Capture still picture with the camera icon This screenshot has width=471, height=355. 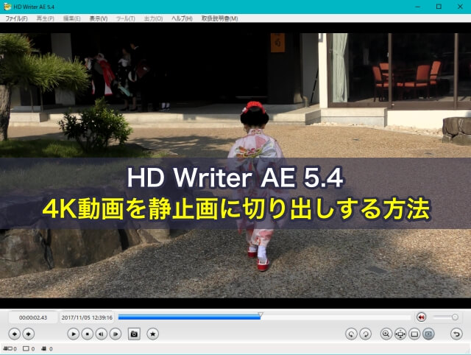coord(134,334)
